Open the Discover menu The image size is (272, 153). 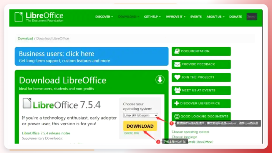point(104,17)
